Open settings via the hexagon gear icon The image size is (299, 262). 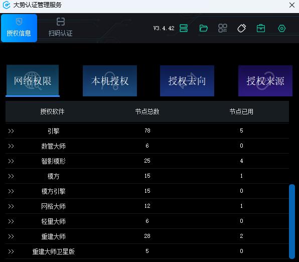click(281, 29)
